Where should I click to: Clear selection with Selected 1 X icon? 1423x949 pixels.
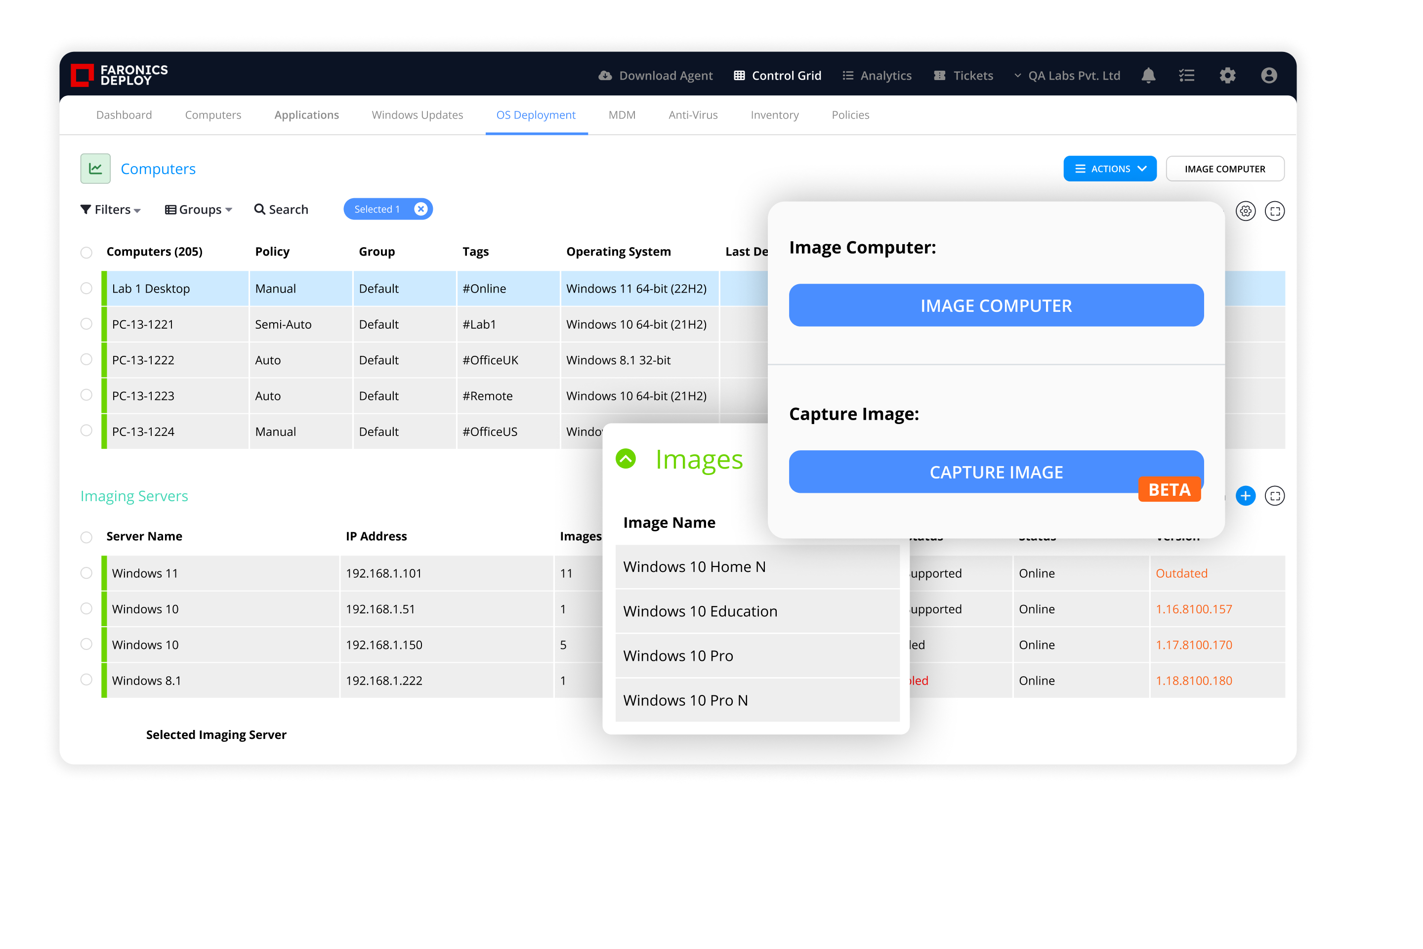(420, 210)
